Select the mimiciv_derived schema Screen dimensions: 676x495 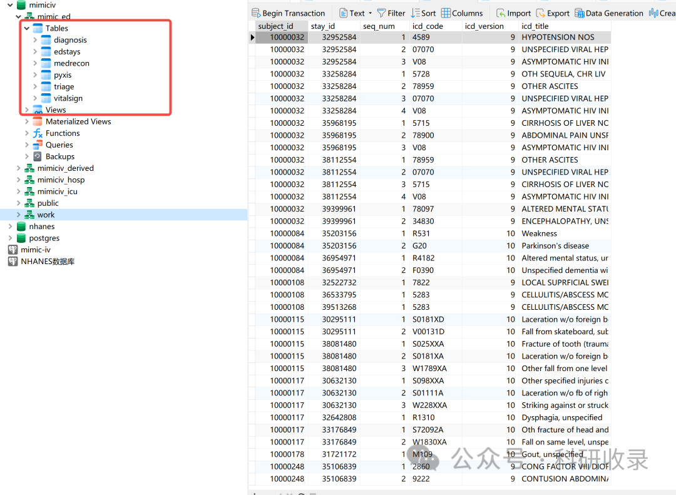click(x=66, y=168)
